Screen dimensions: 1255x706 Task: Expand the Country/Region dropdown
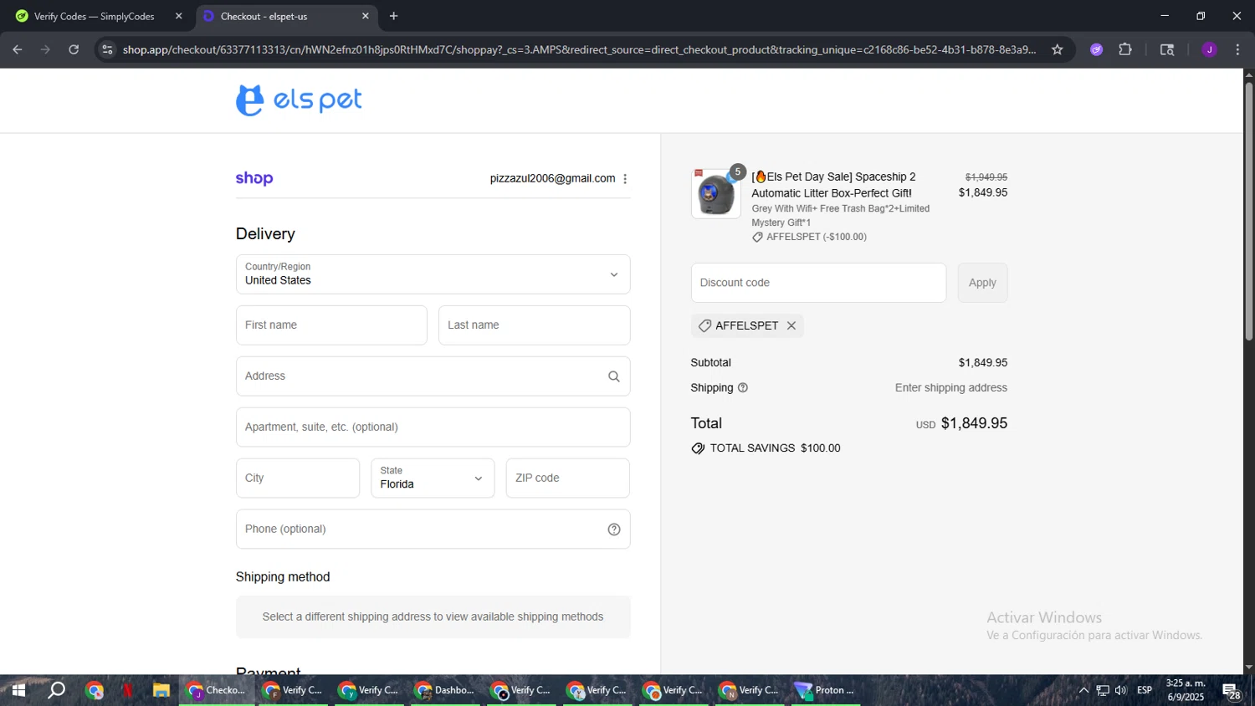click(x=433, y=274)
